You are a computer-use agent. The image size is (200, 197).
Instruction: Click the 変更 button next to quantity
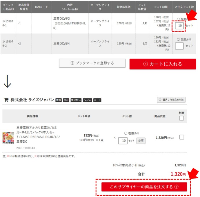point(141,141)
